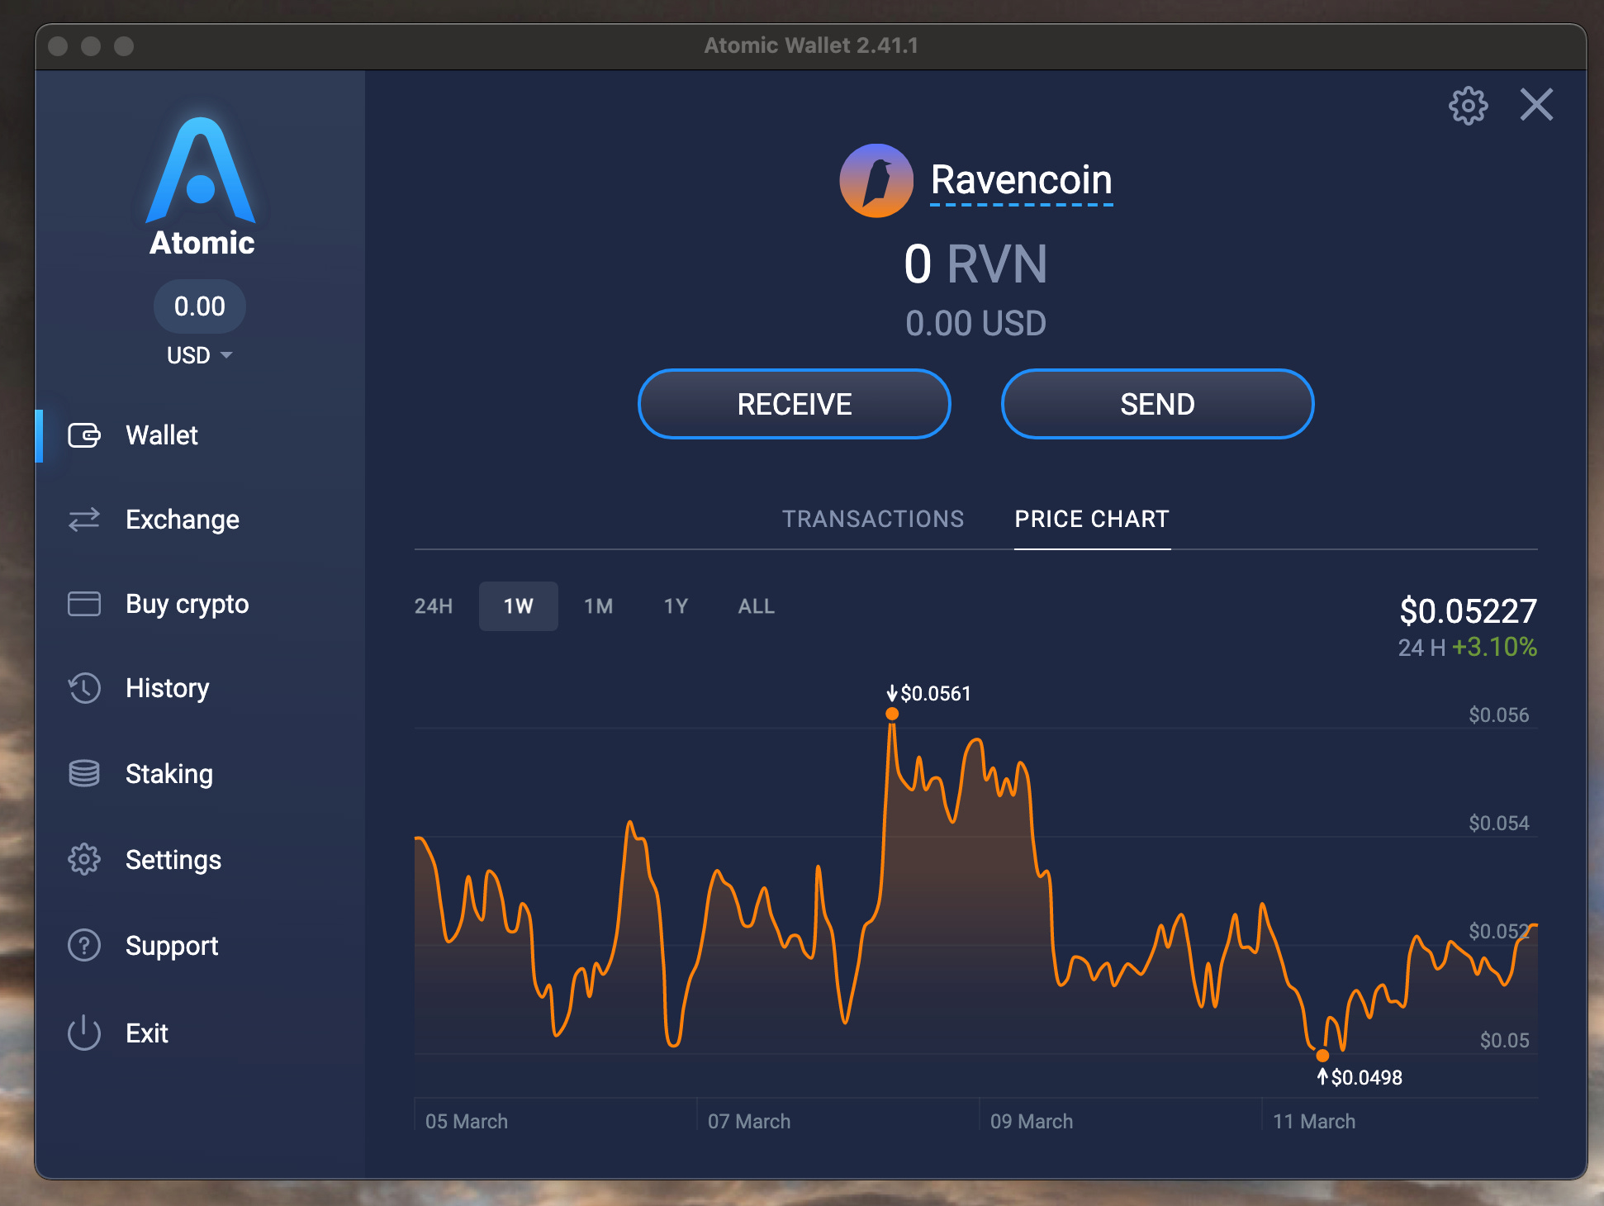The width and height of the screenshot is (1604, 1206).
Task: Click the Buy crypto card icon
Action: click(83, 604)
